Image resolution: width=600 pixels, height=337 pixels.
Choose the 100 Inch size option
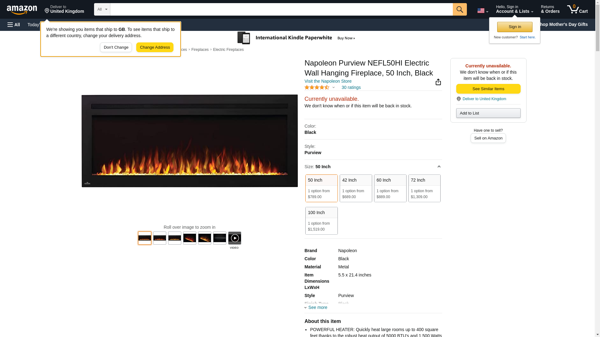pos(321,221)
